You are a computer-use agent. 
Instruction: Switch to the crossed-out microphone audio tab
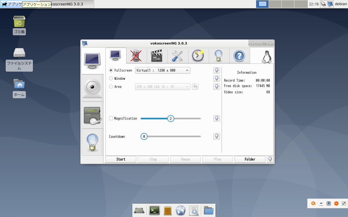pos(136,56)
